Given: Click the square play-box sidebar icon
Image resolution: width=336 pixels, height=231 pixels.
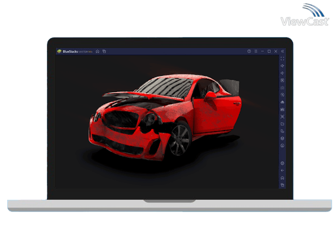Looking at the screenshot, I should pos(282,80).
